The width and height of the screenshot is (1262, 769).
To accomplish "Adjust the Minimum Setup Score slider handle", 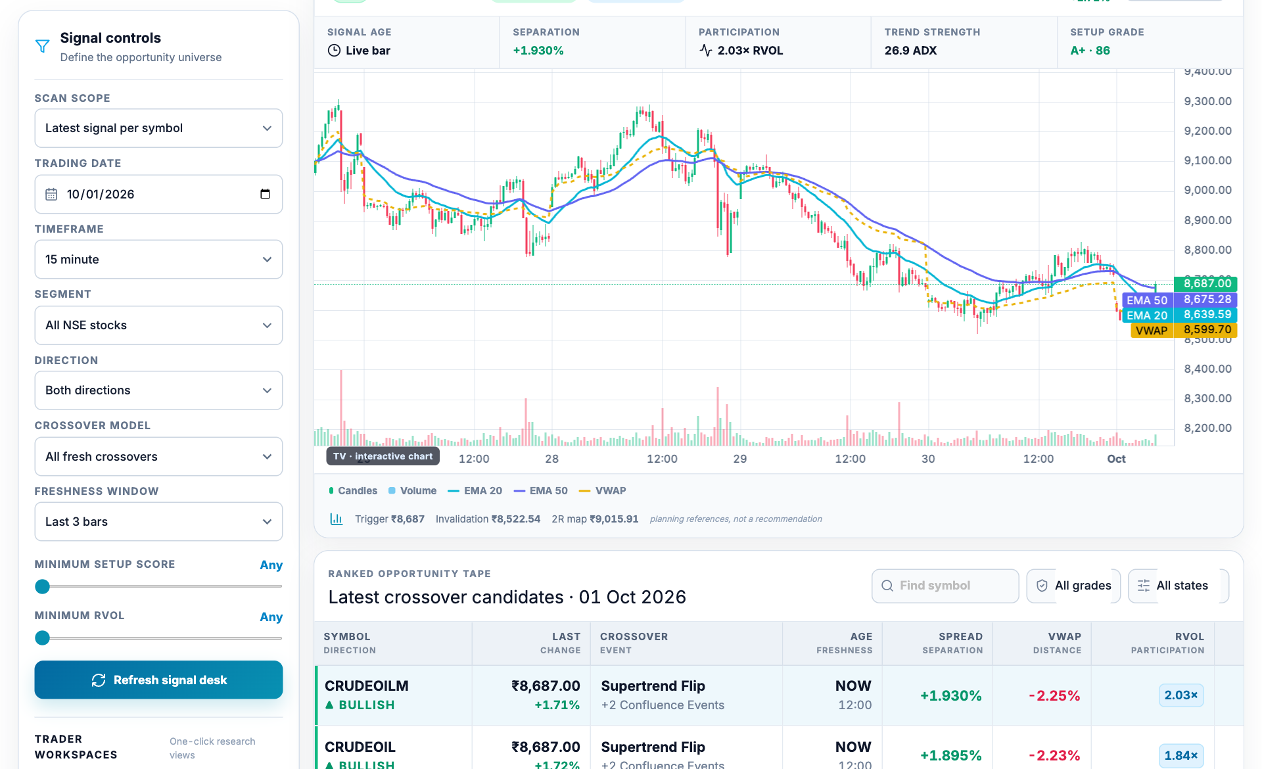I will [x=43, y=586].
